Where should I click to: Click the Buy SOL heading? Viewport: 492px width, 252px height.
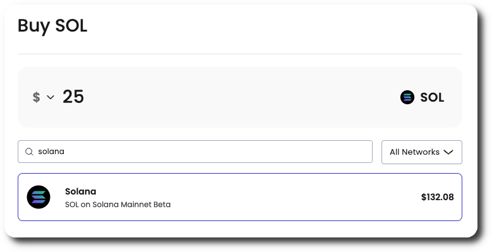(x=52, y=26)
